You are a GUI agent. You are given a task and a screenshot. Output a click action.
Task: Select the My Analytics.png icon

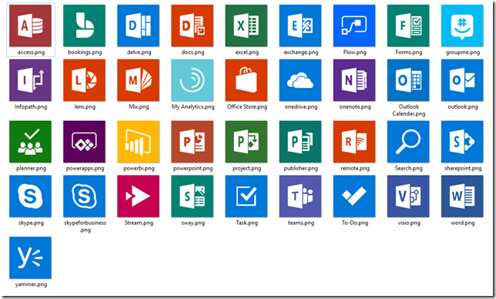tap(193, 80)
